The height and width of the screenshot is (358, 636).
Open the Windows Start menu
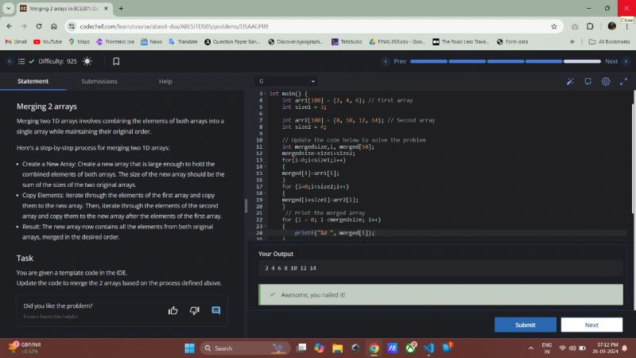click(189, 348)
